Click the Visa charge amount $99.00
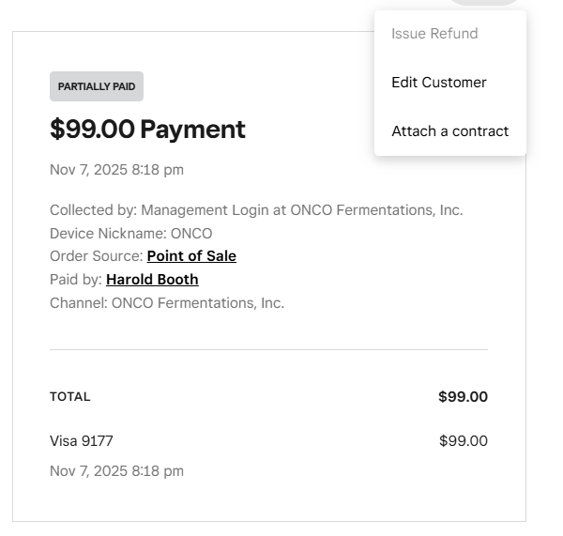 [463, 441]
